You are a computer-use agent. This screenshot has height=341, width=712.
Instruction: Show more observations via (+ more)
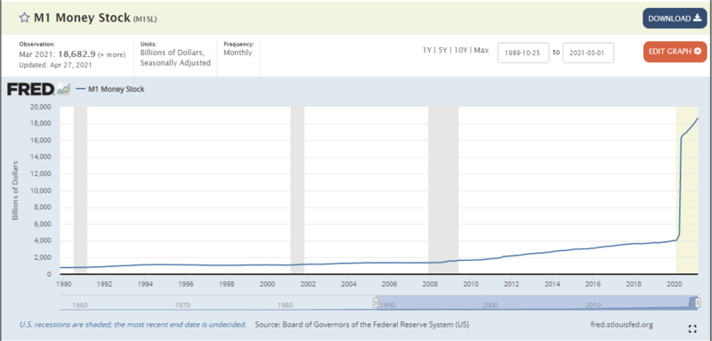111,55
